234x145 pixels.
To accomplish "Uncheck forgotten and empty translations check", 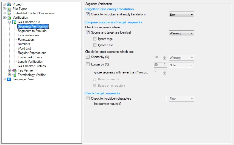I will pyautogui.click(x=88, y=14).
